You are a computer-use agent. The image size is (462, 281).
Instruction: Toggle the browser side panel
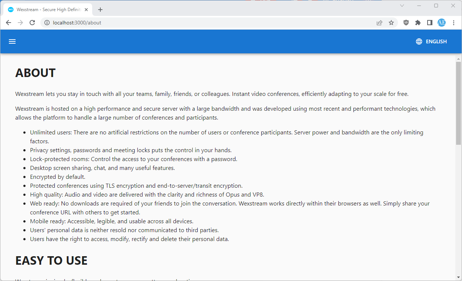point(430,23)
